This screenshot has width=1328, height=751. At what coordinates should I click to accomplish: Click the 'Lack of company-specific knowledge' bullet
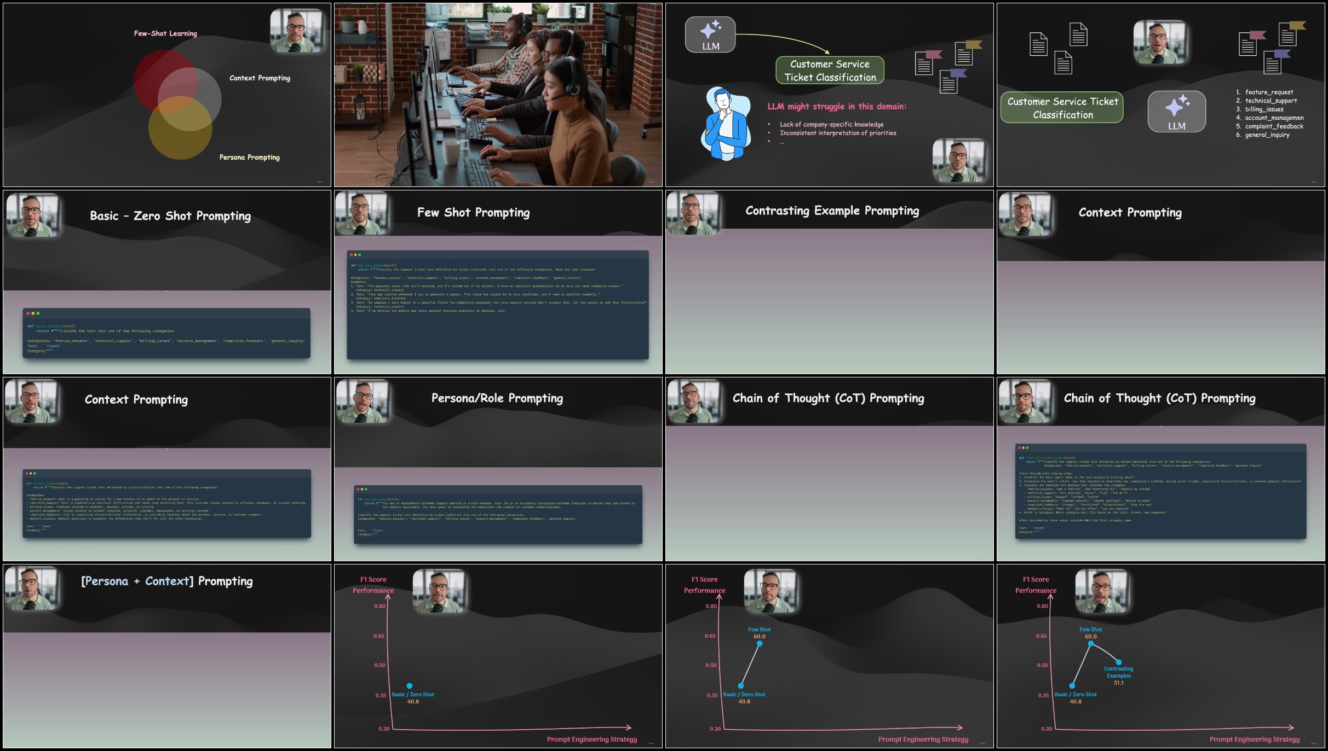point(831,125)
